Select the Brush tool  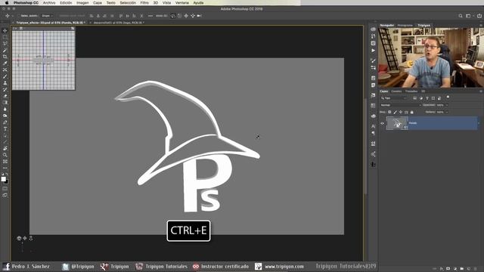click(x=5, y=76)
